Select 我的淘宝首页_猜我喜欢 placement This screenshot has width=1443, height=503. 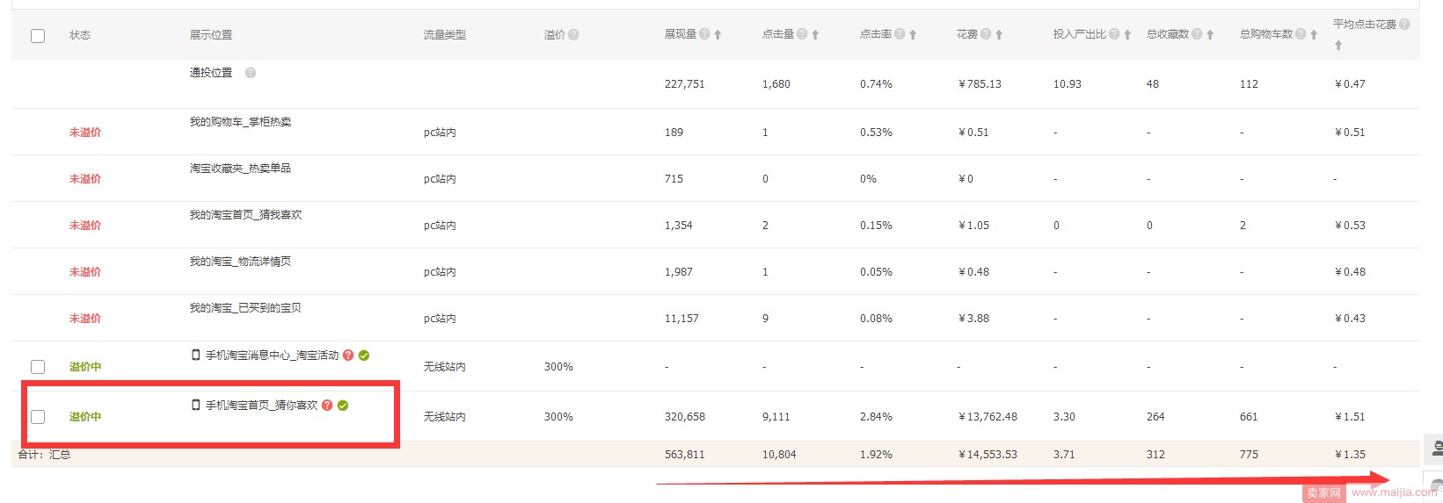(245, 215)
